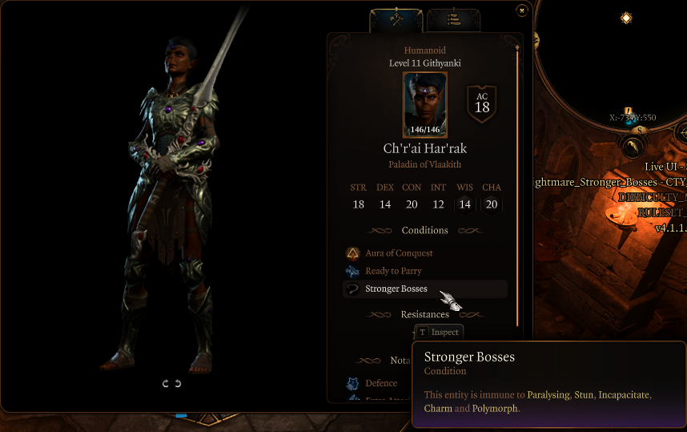Click the Aura of Conquest condition icon
The width and height of the screenshot is (687, 432).
352,253
